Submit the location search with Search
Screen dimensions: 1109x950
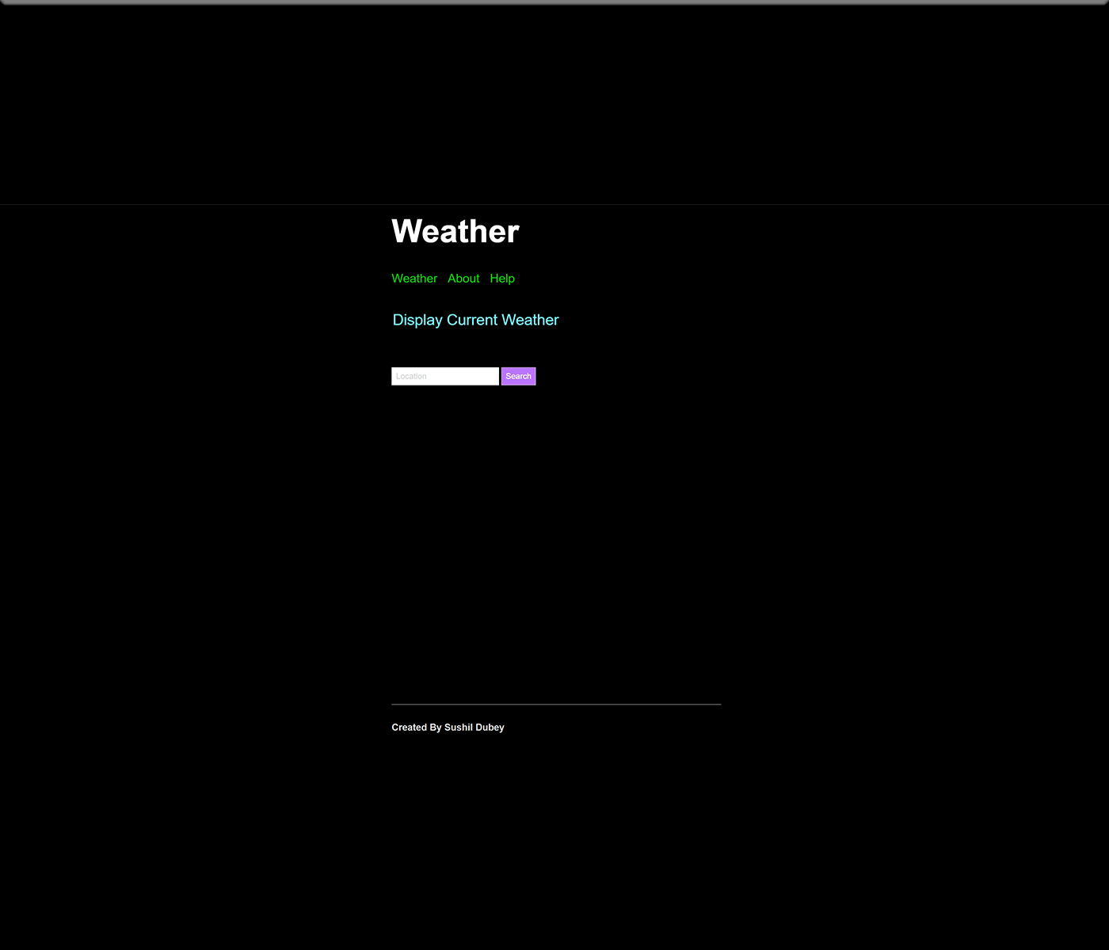518,376
